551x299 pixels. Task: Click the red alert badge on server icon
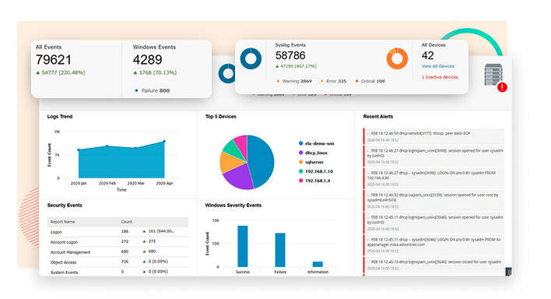click(x=502, y=87)
